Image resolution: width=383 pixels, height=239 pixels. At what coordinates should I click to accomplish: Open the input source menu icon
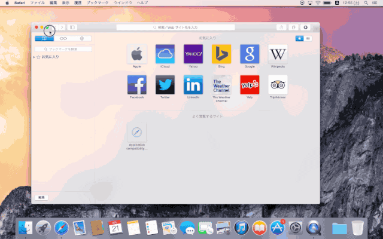(x=337, y=3)
